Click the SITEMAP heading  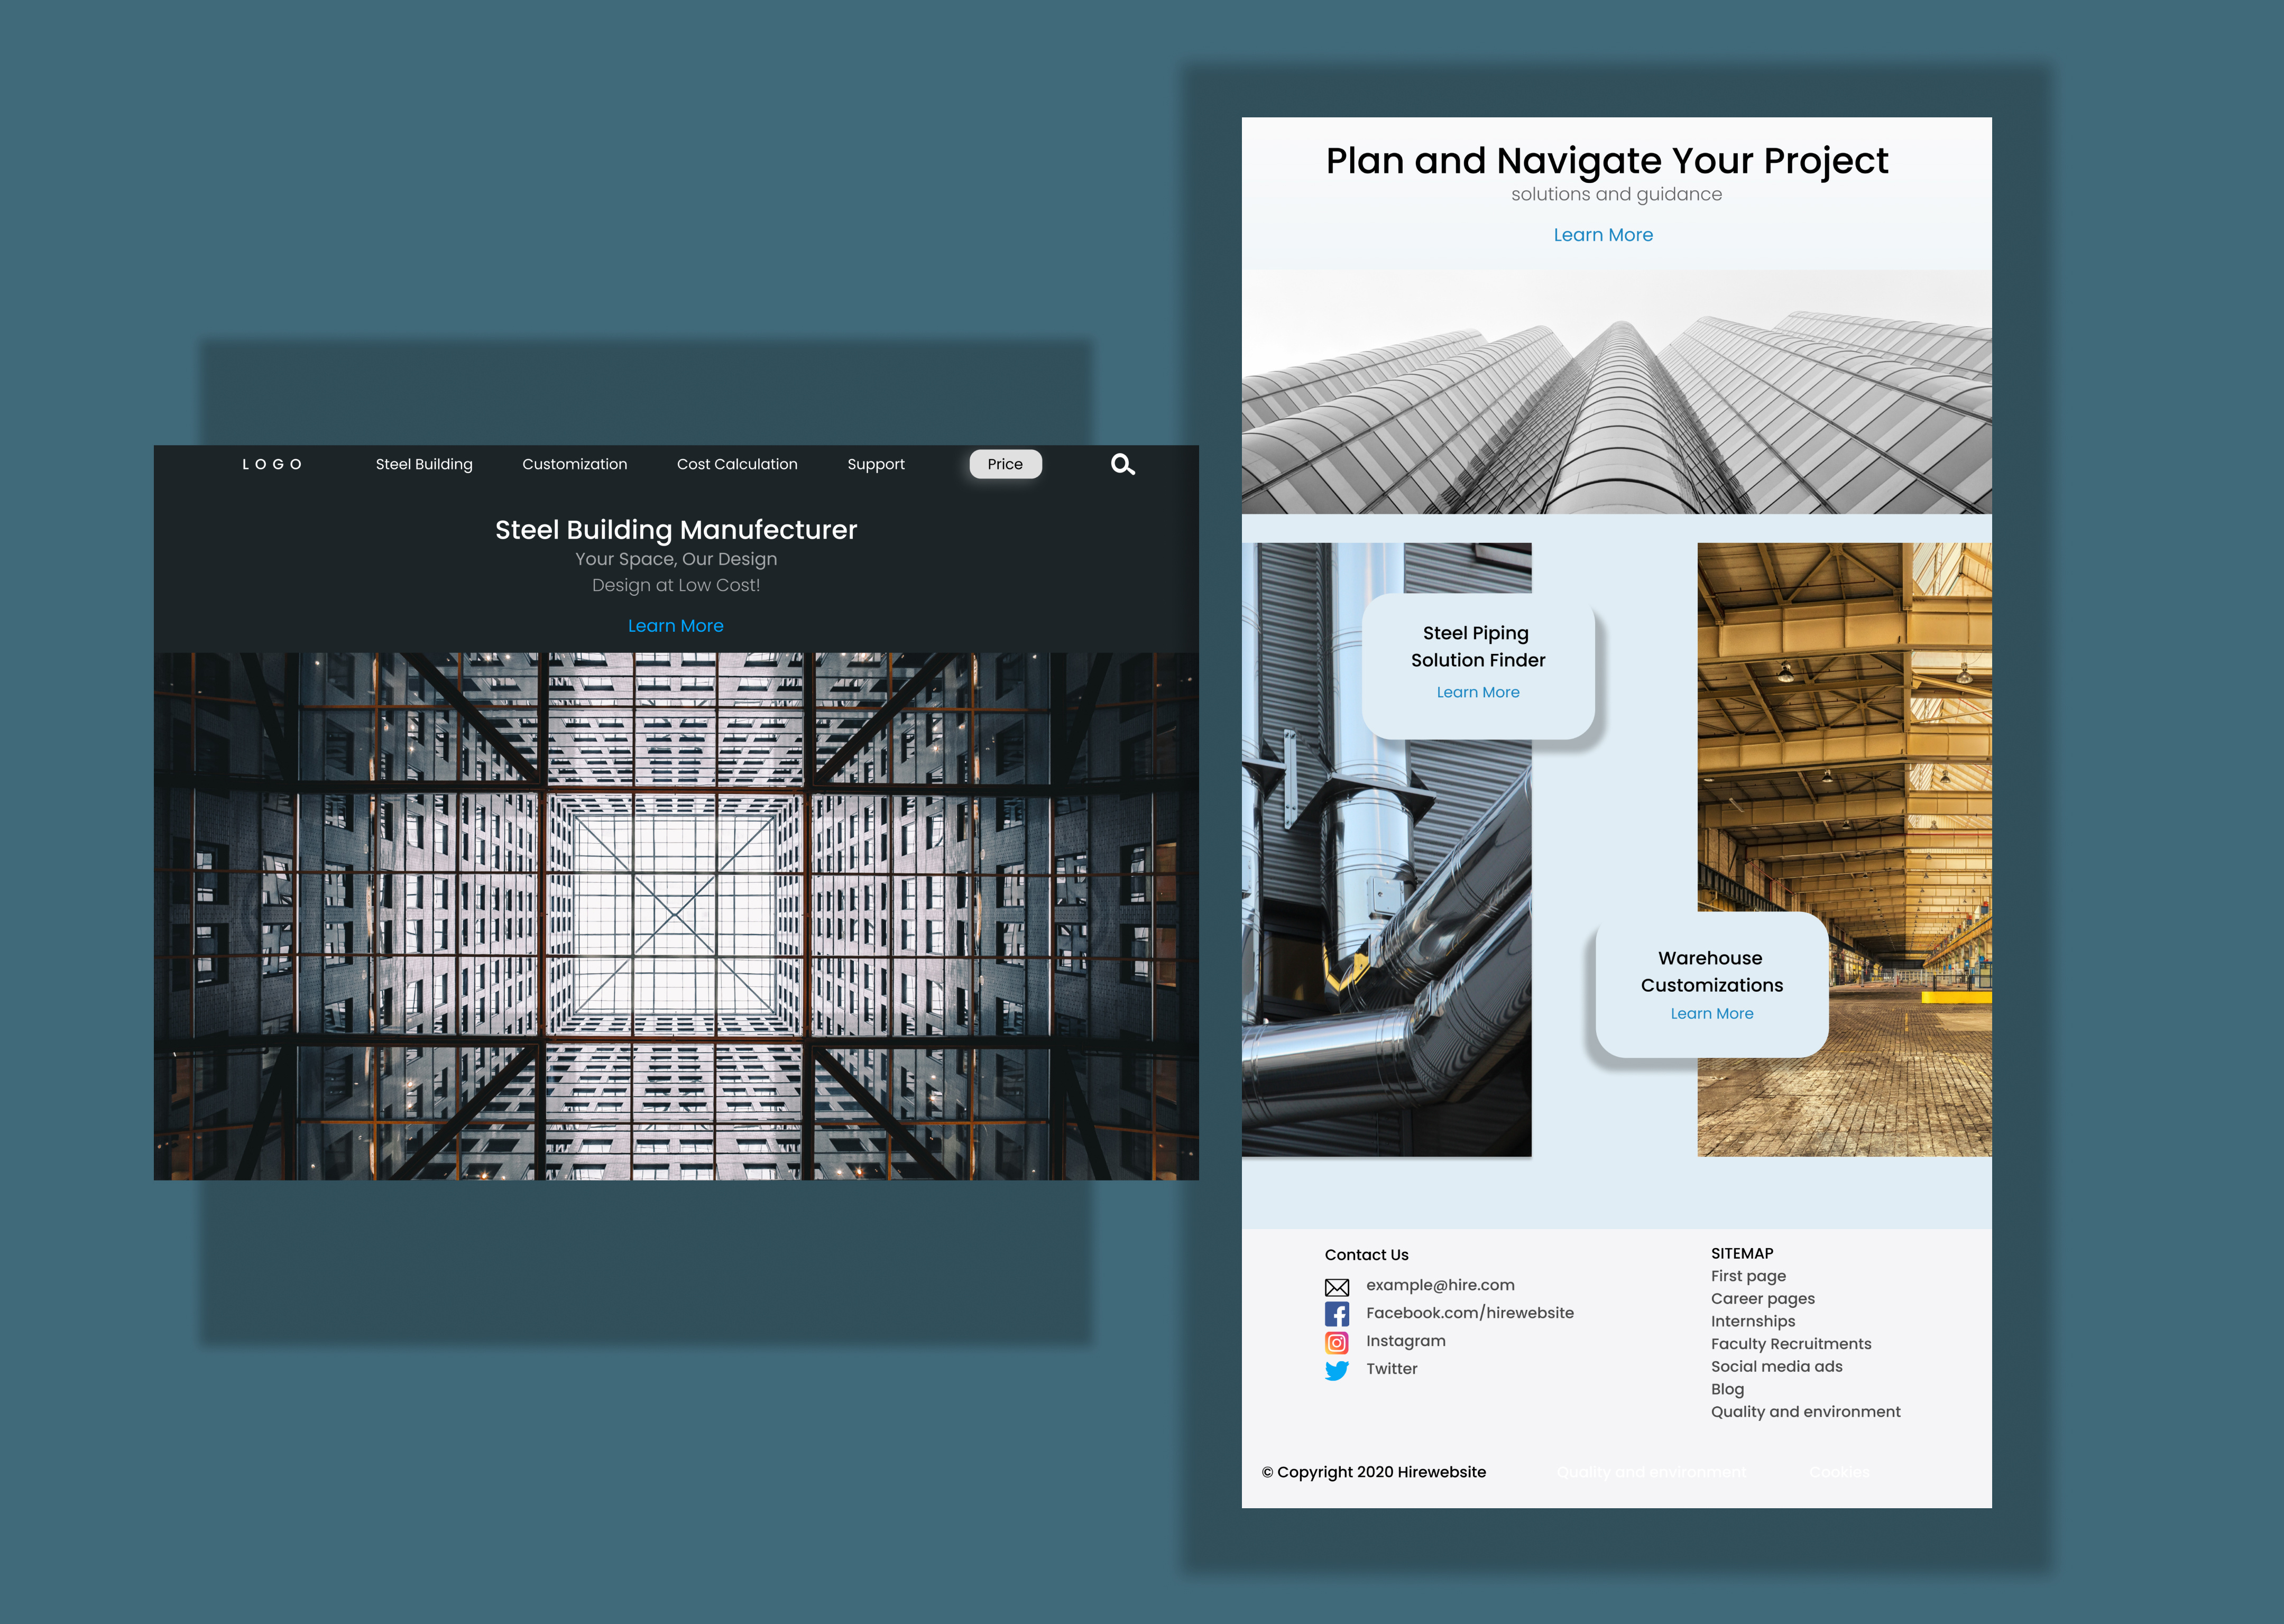pyautogui.click(x=1742, y=1254)
